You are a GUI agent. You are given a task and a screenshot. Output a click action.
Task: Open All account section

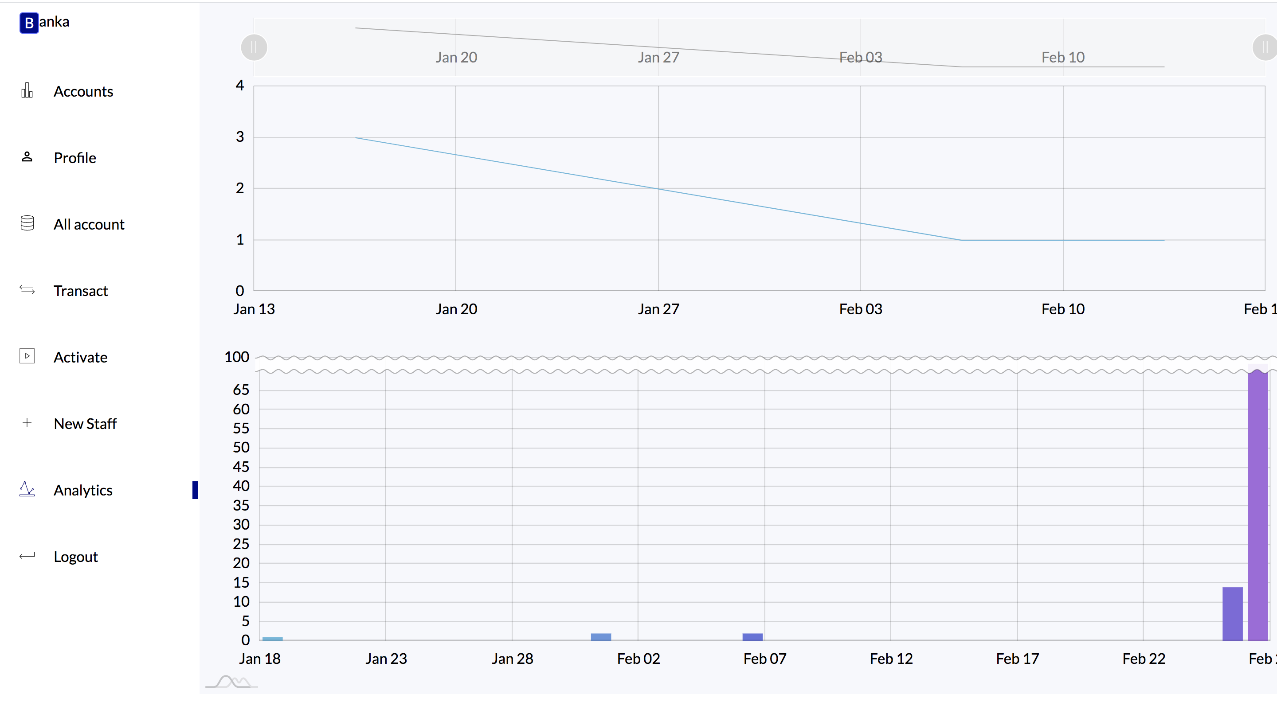click(x=89, y=224)
